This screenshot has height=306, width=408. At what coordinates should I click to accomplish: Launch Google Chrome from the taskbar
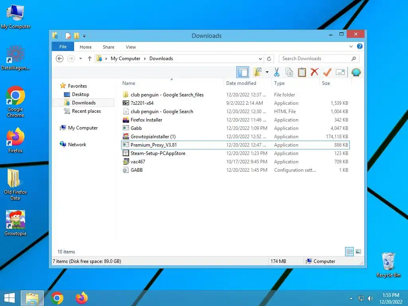click(57, 298)
